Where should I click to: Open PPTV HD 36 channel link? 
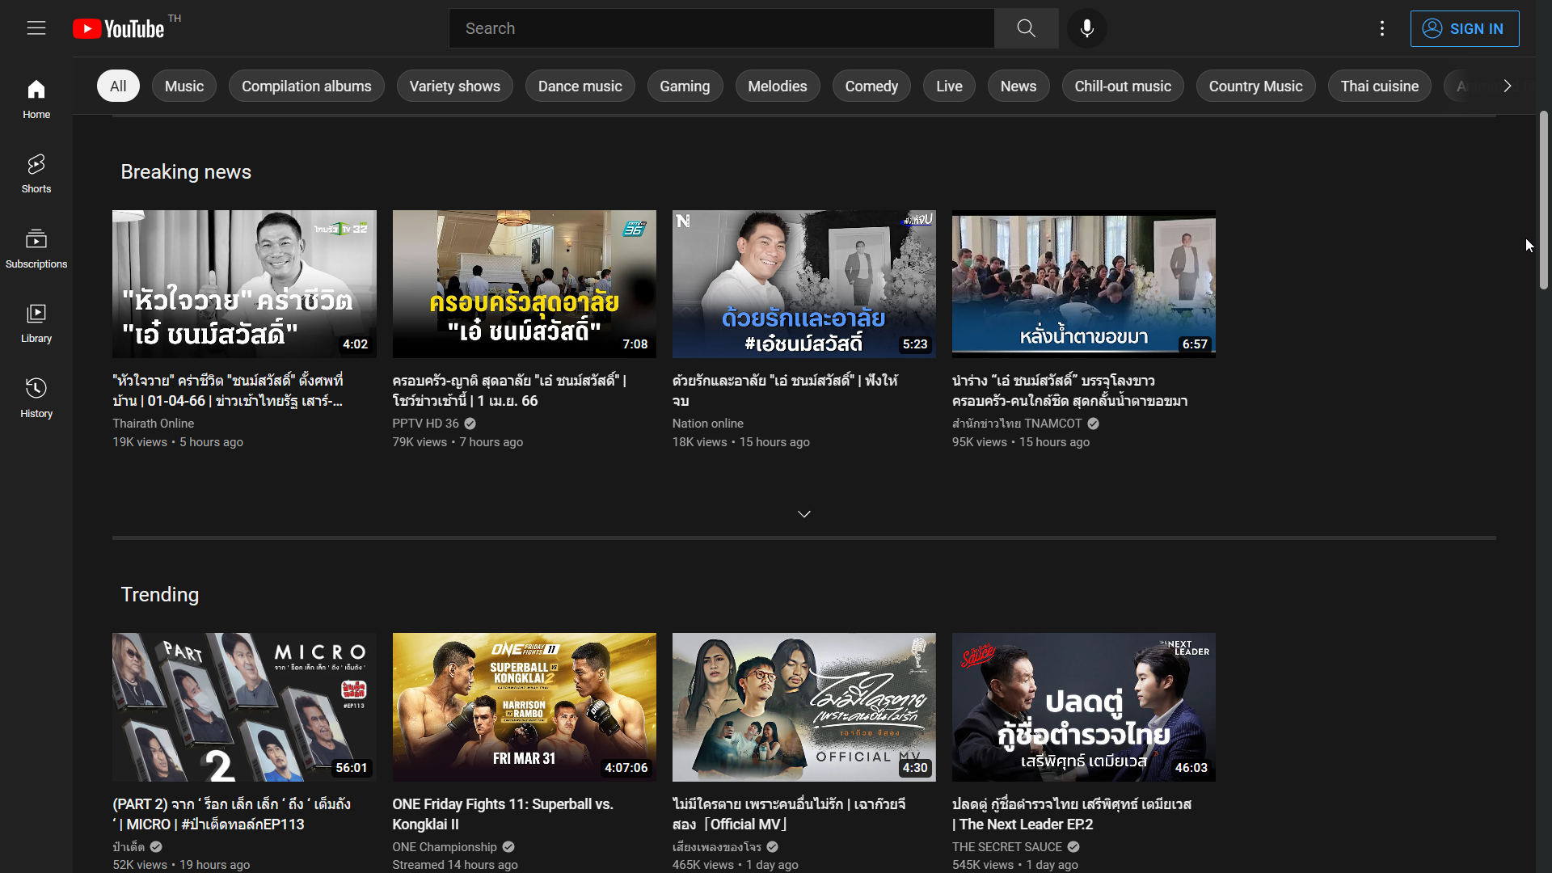click(425, 424)
